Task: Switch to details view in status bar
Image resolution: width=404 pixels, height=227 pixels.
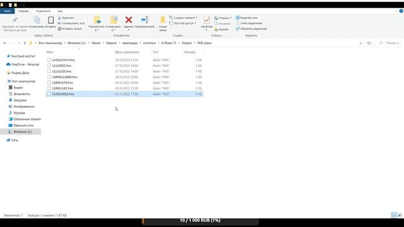Action: [x=394, y=215]
